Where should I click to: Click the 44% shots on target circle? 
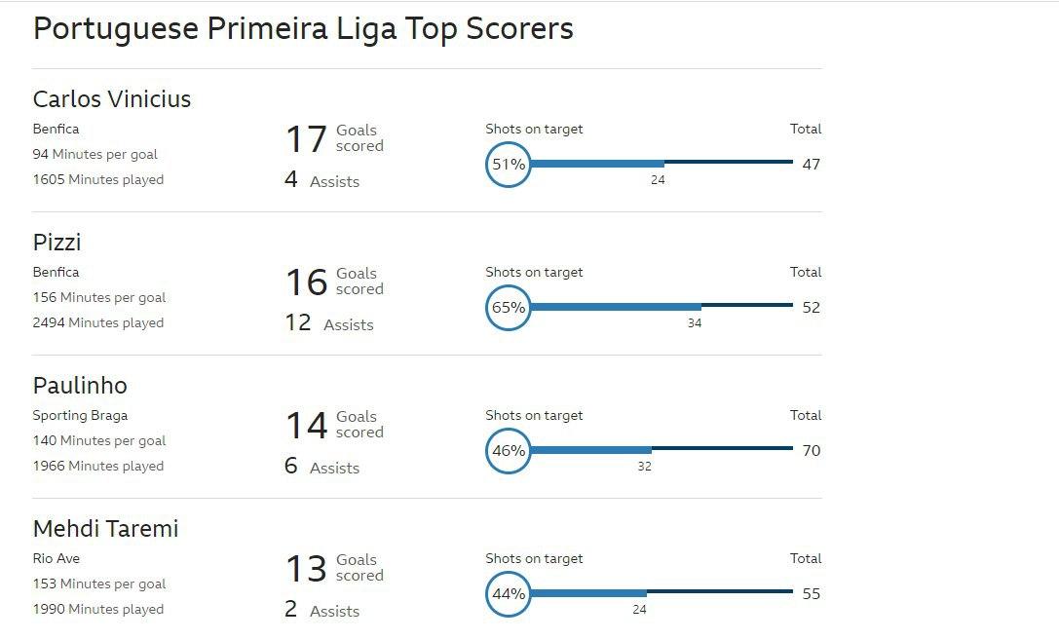tap(508, 593)
